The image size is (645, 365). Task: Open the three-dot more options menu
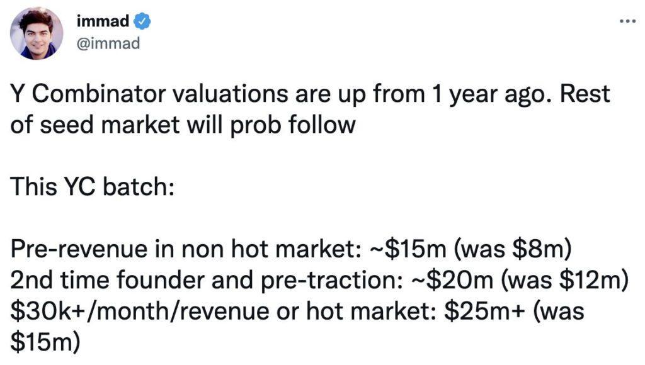(x=628, y=21)
